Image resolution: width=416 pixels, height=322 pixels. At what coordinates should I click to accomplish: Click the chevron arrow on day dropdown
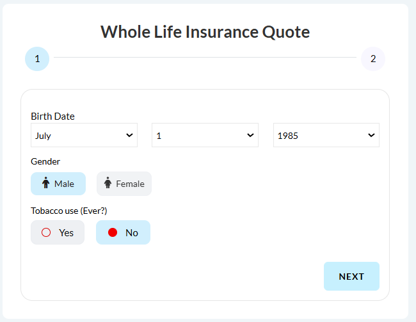click(250, 135)
